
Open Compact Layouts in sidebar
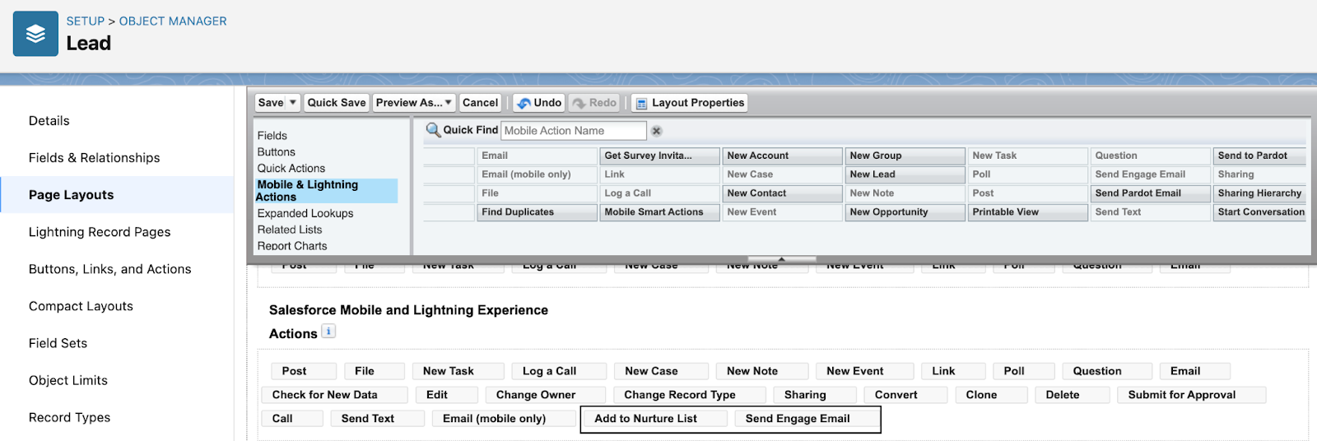(x=81, y=306)
